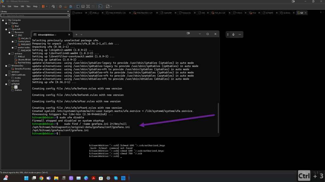Close the Library panel
This screenshot has width=325, height=182.
tap(68, 11)
